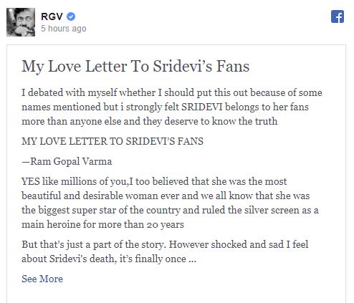
Task: Open the "My Love Letter To Sridevi's Fans" title
Action: click(135, 66)
